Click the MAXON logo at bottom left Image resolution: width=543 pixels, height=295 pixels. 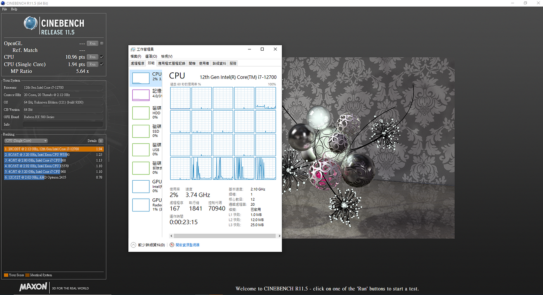(33, 287)
